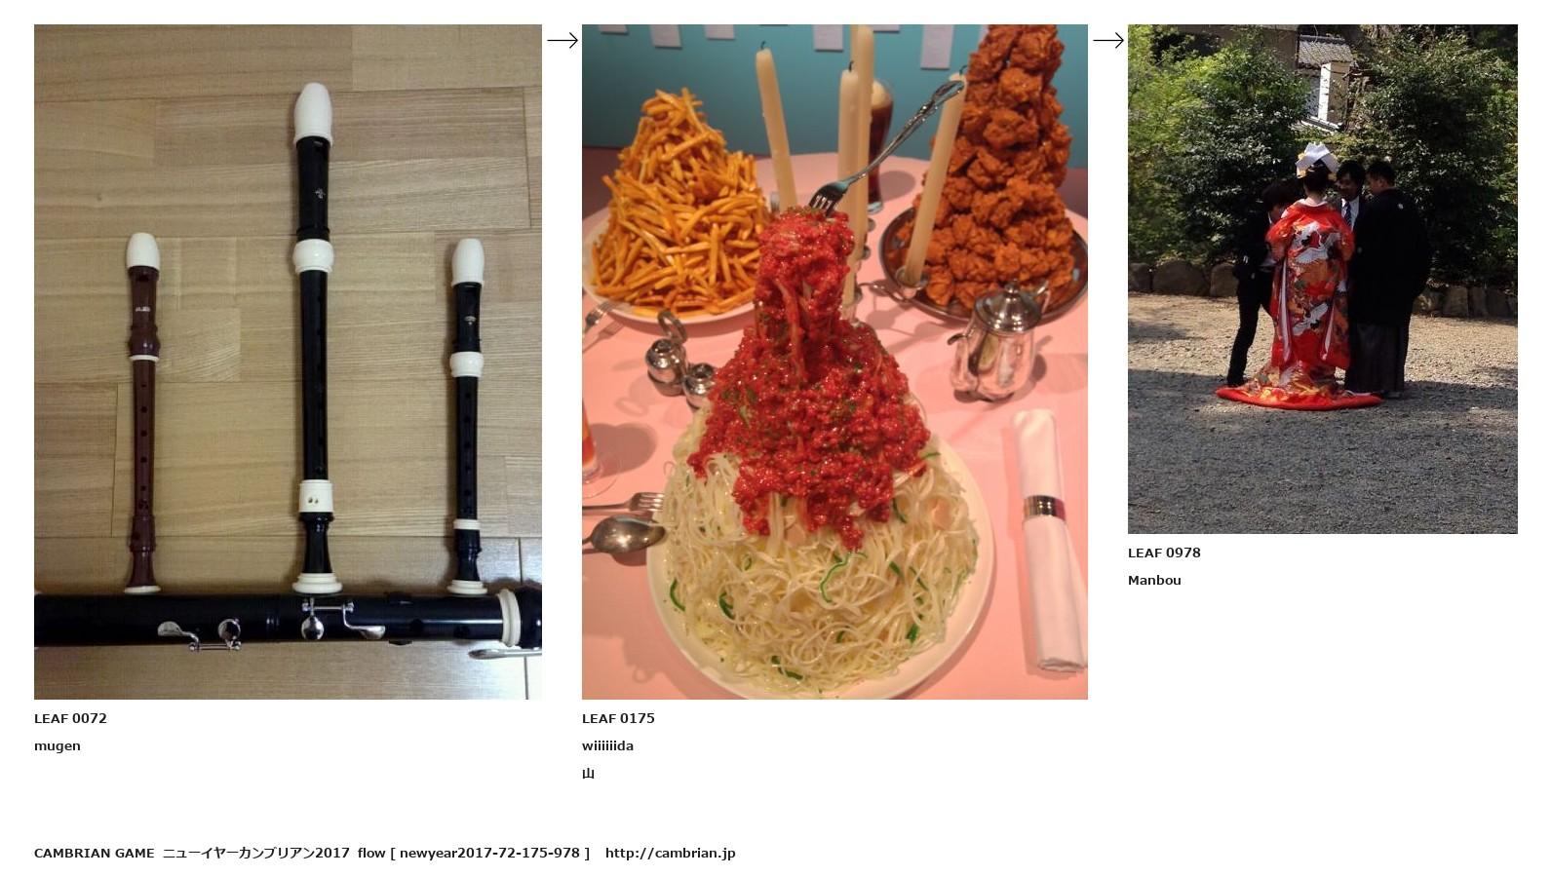The height and width of the screenshot is (877, 1552).
Task: Click the LEAF 0072 label
Action: (70, 718)
